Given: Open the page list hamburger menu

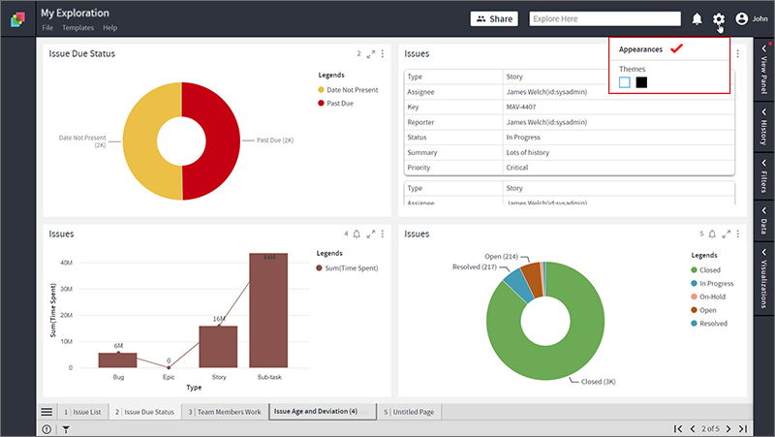Looking at the screenshot, I should point(46,412).
